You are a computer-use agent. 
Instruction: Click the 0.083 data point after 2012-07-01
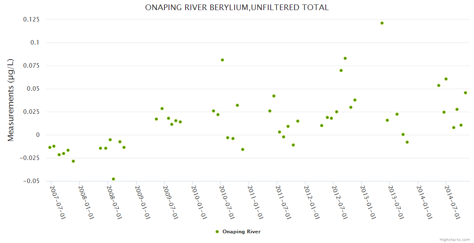[x=345, y=58]
